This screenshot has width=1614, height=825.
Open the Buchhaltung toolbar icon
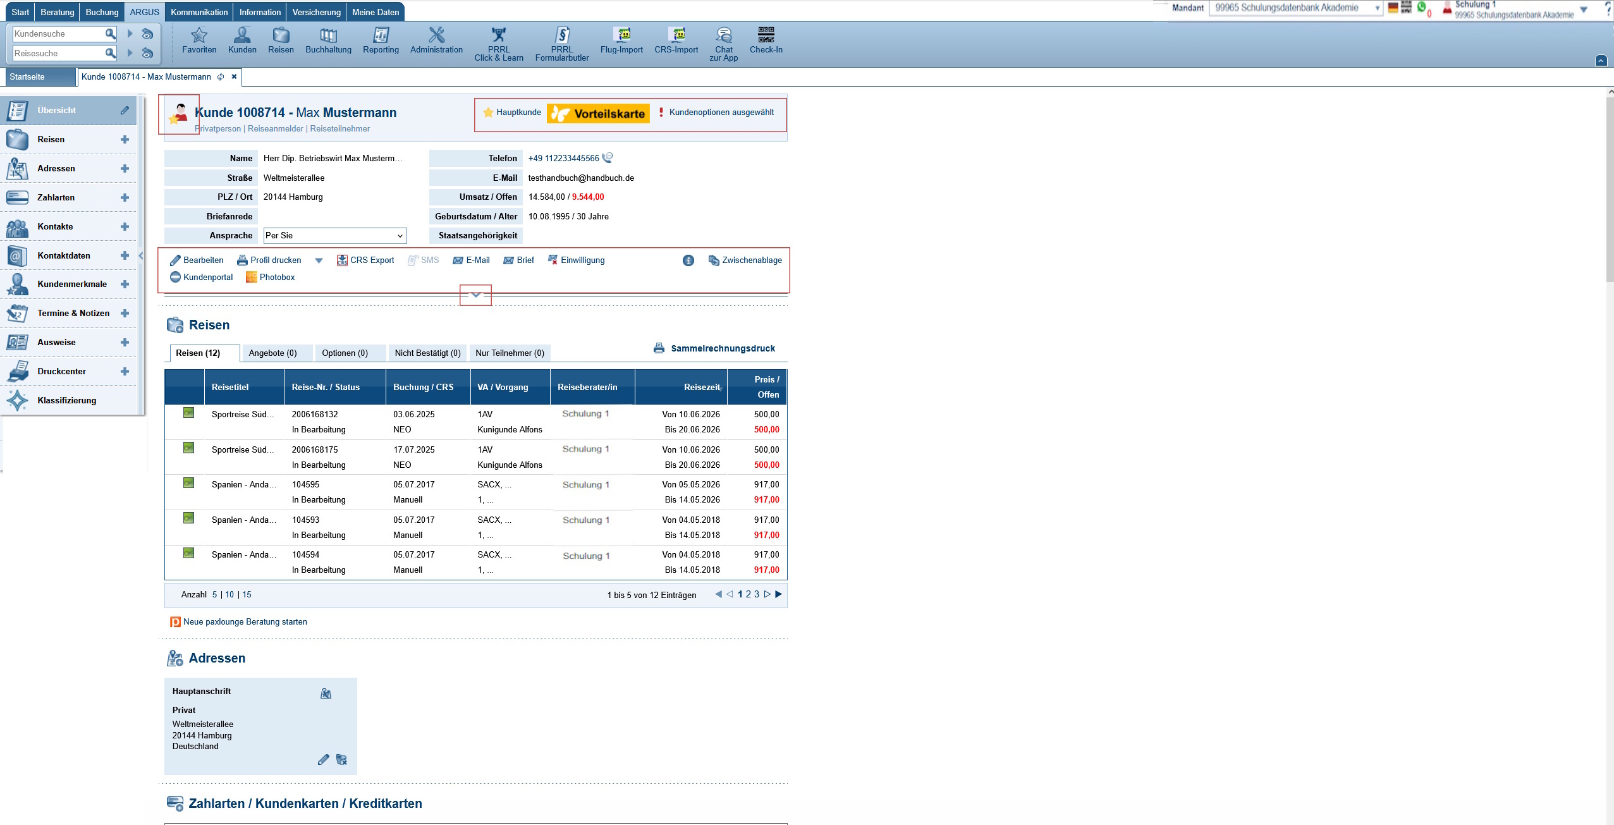click(328, 35)
